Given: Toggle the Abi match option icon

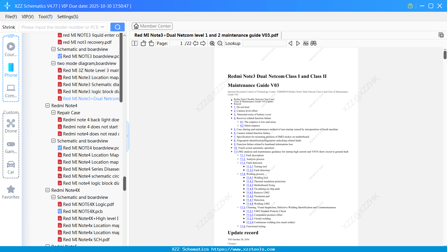Looking at the screenshot, I should pyautogui.click(x=306, y=43).
